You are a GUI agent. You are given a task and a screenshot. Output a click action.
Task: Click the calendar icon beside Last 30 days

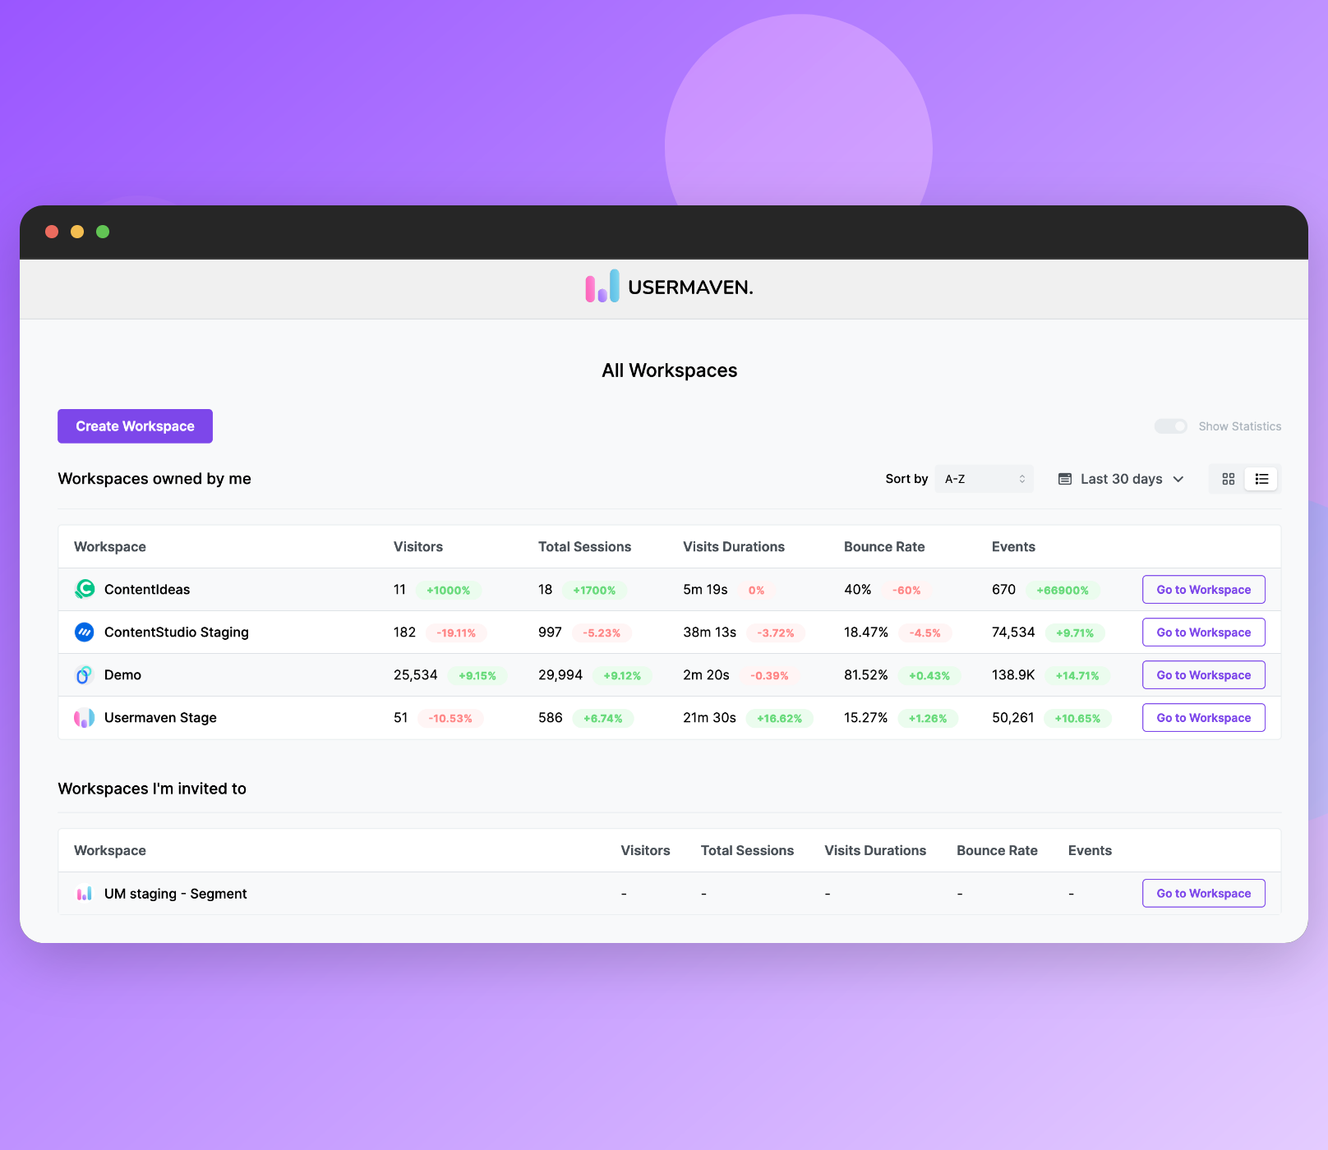click(1065, 479)
